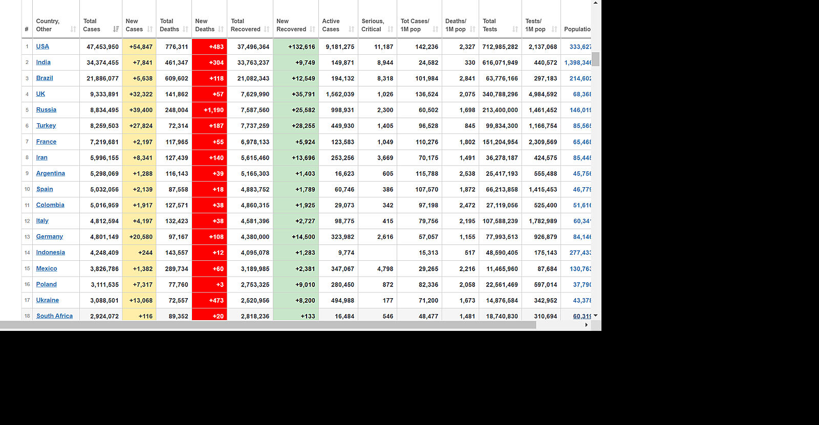The width and height of the screenshot is (819, 425).
Task: Click Total Recovered sort arrows icon
Action: point(267,29)
